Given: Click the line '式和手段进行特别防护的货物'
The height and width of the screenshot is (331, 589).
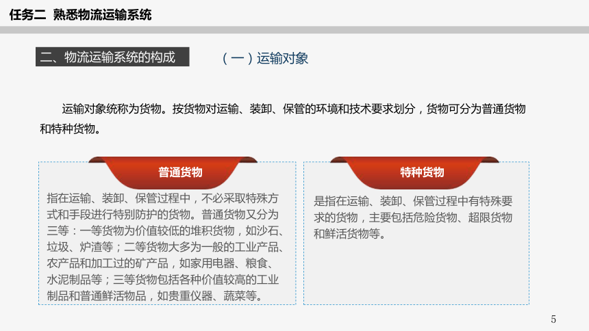Looking at the screenshot, I should 162,214.
